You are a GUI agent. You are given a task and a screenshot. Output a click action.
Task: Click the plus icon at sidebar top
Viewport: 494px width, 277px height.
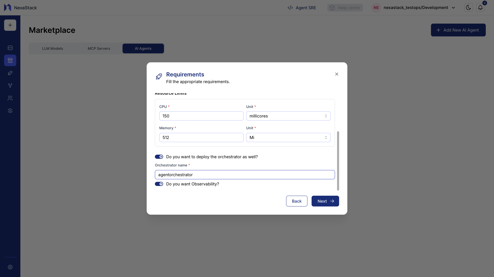(10, 25)
